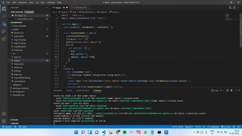The image size is (242, 136).
Task: Expand the node_modules folder
Action: point(19,26)
